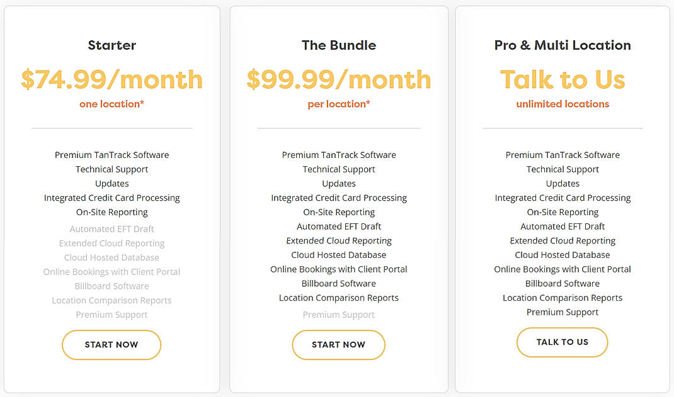Click the TALK TO US button
This screenshot has width=674, height=397.
coord(562,342)
